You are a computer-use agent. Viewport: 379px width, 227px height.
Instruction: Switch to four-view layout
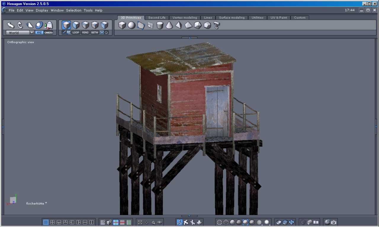52,222
